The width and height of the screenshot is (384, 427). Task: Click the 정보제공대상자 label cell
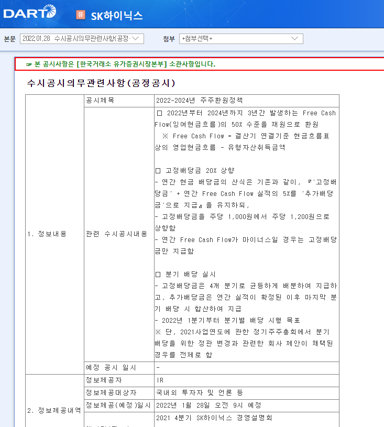click(119, 393)
